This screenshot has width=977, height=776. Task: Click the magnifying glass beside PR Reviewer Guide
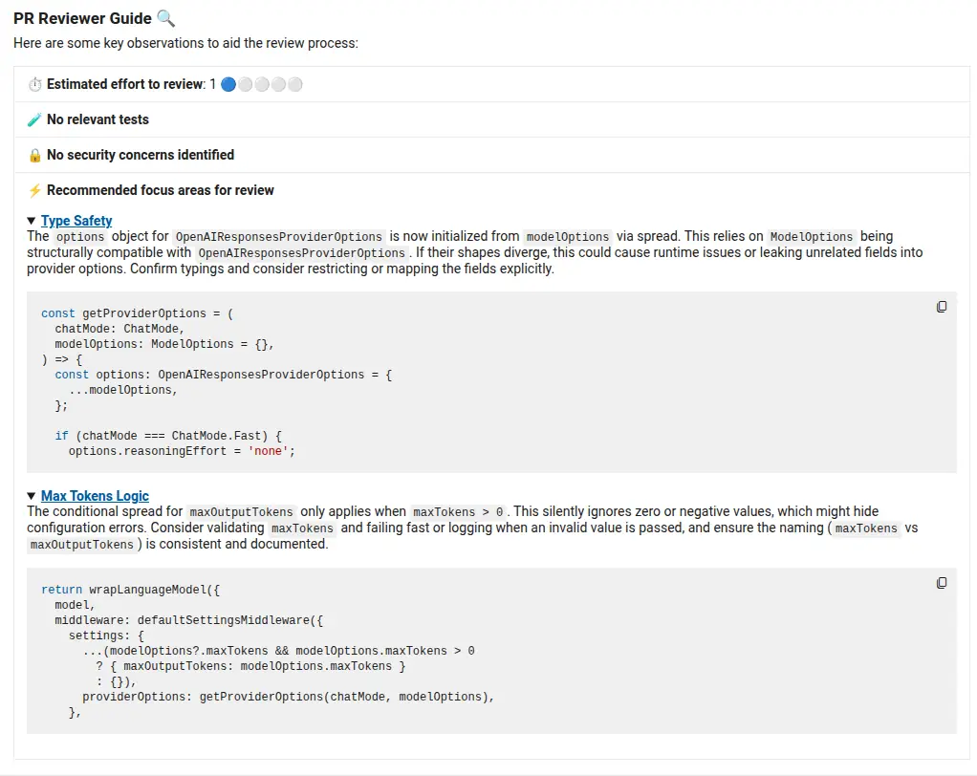click(166, 18)
